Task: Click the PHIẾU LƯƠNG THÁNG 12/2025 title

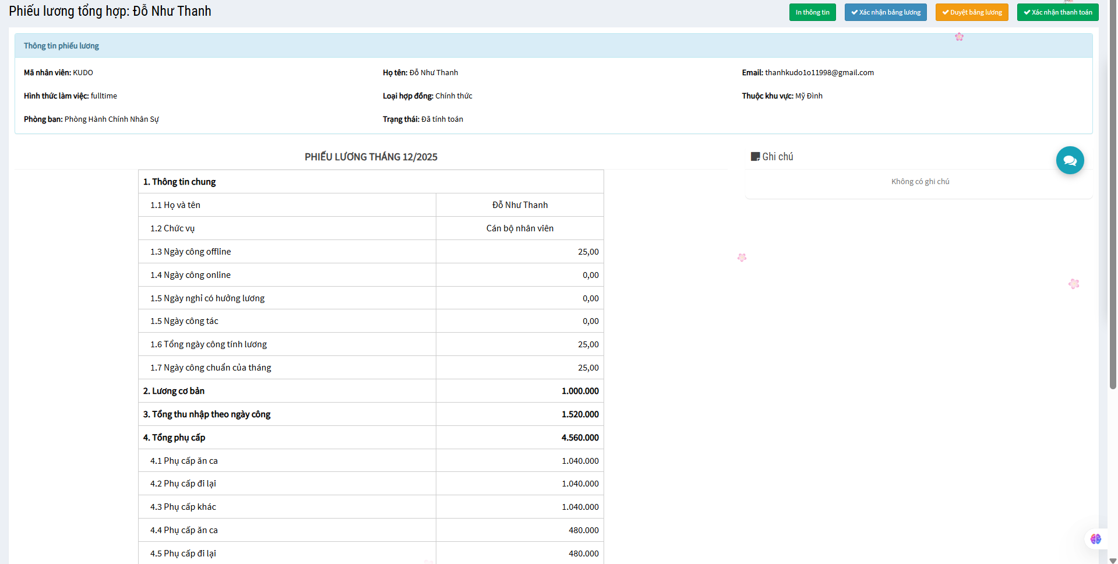Action: (371, 157)
